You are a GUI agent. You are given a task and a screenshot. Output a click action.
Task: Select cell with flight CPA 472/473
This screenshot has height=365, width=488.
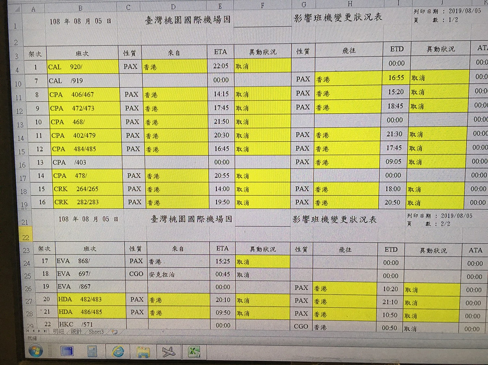(85, 108)
